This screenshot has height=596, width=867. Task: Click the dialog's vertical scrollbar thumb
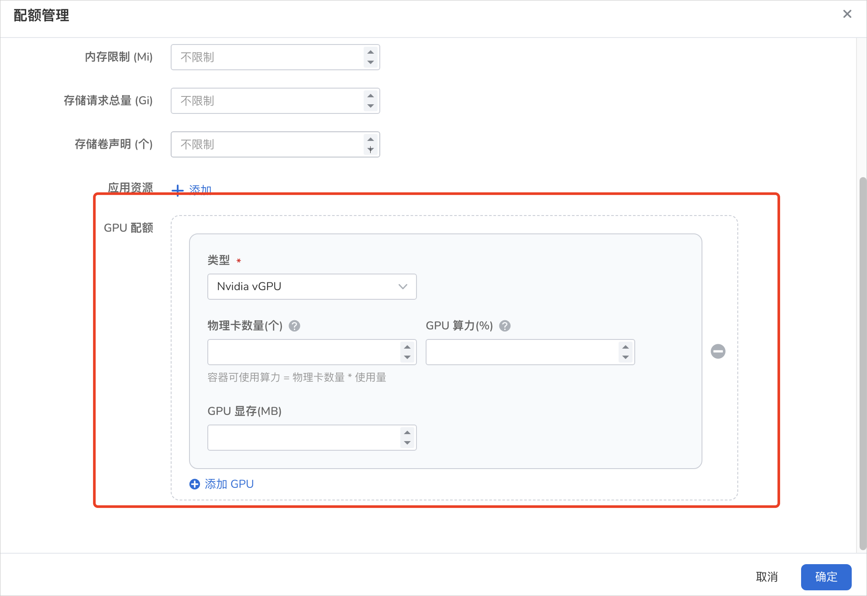[863, 363]
